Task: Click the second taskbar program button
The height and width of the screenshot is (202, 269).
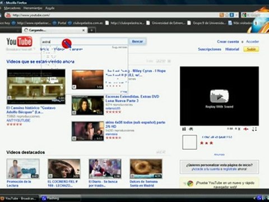Action: coord(61,198)
